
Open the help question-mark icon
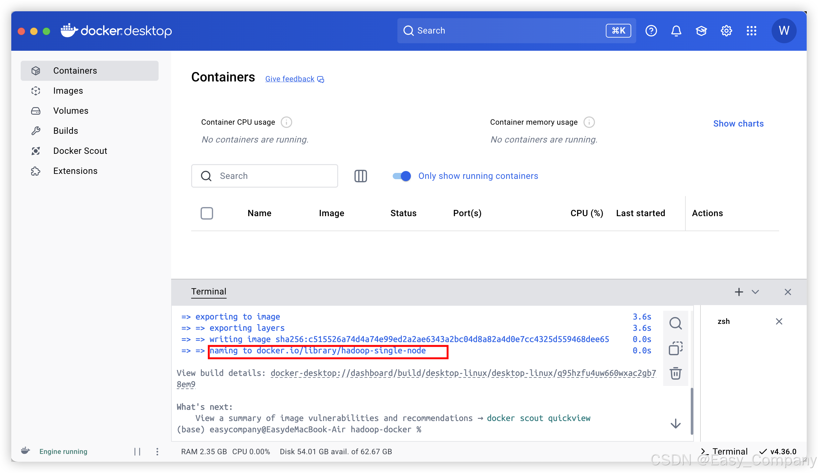point(651,31)
